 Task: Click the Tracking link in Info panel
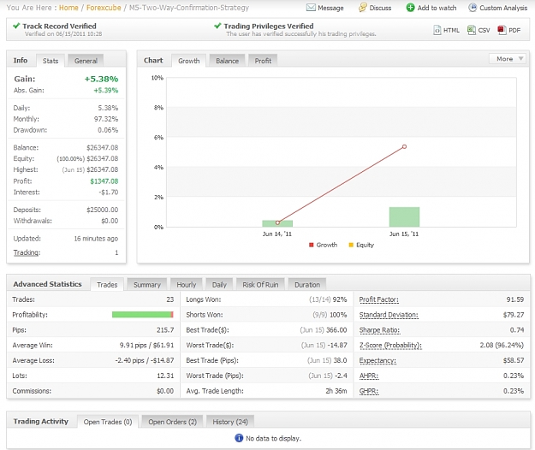(x=27, y=252)
